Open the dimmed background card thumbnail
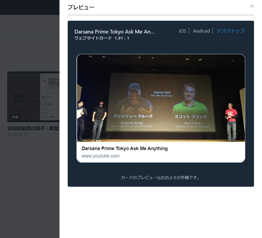The image size is (262, 238). [33, 97]
